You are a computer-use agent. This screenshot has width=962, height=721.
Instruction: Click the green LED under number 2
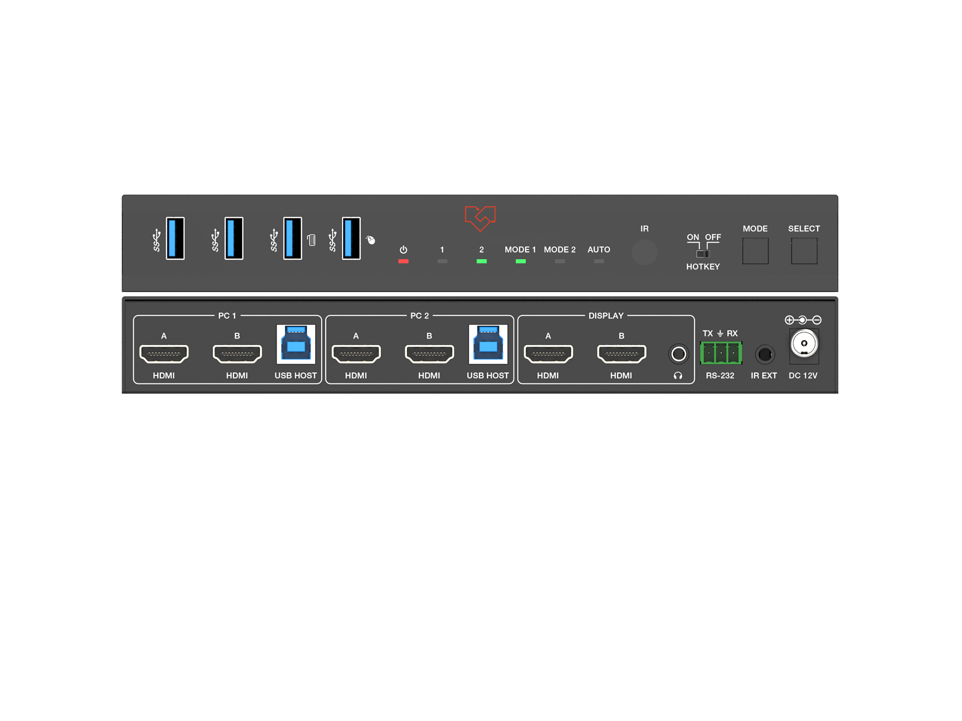coord(482,261)
